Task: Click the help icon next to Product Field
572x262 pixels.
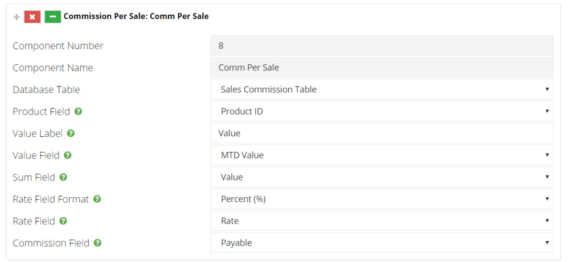Action: tap(78, 111)
